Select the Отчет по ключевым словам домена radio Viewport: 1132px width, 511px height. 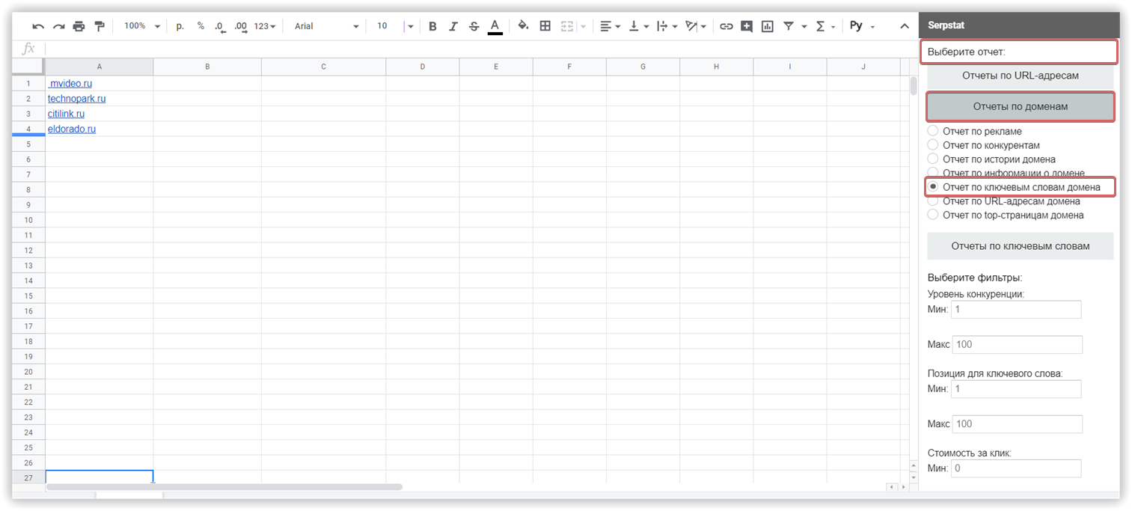(x=933, y=186)
